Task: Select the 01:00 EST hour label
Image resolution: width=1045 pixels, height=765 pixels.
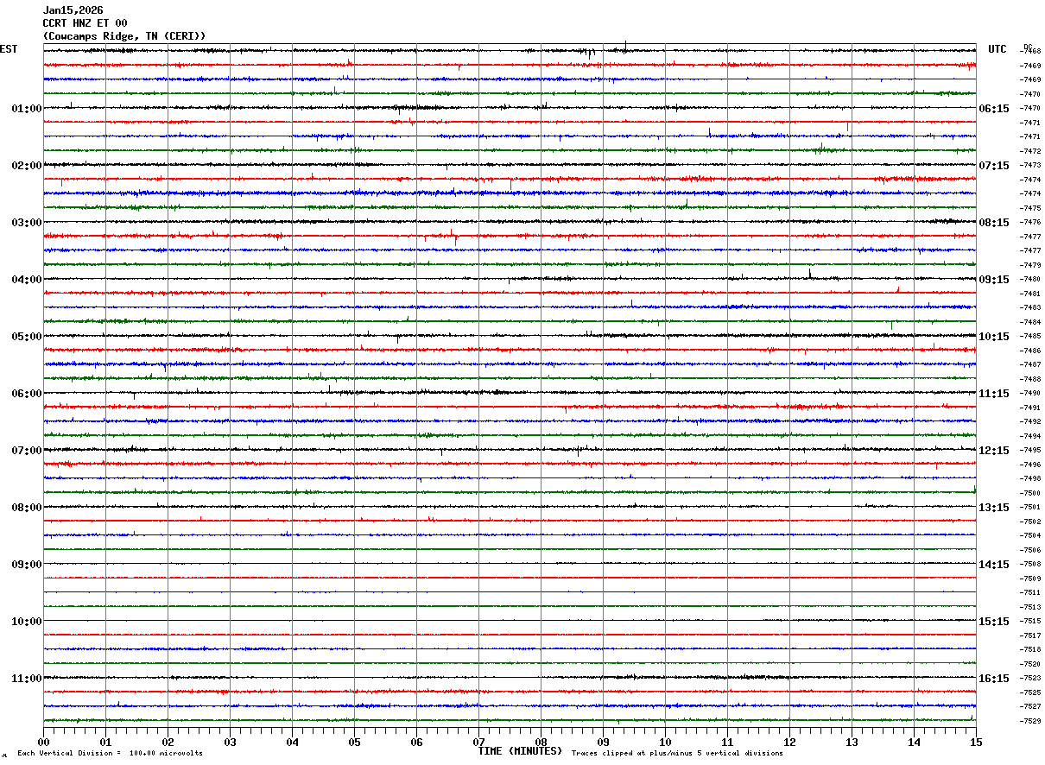Action: pyautogui.click(x=27, y=109)
